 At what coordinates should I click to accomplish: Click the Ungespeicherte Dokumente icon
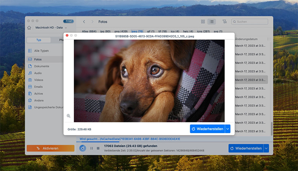pos(30,107)
